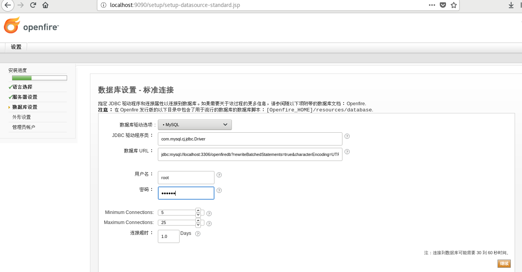Open the MySQL database driver dropdown
The width and height of the screenshot is (522, 272).
(195, 125)
